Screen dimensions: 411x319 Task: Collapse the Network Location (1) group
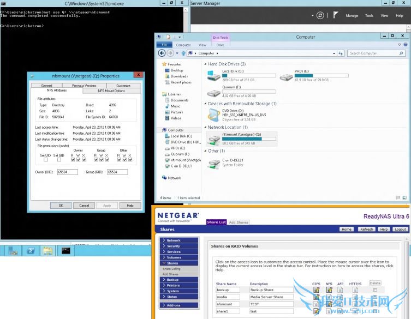pos(205,127)
